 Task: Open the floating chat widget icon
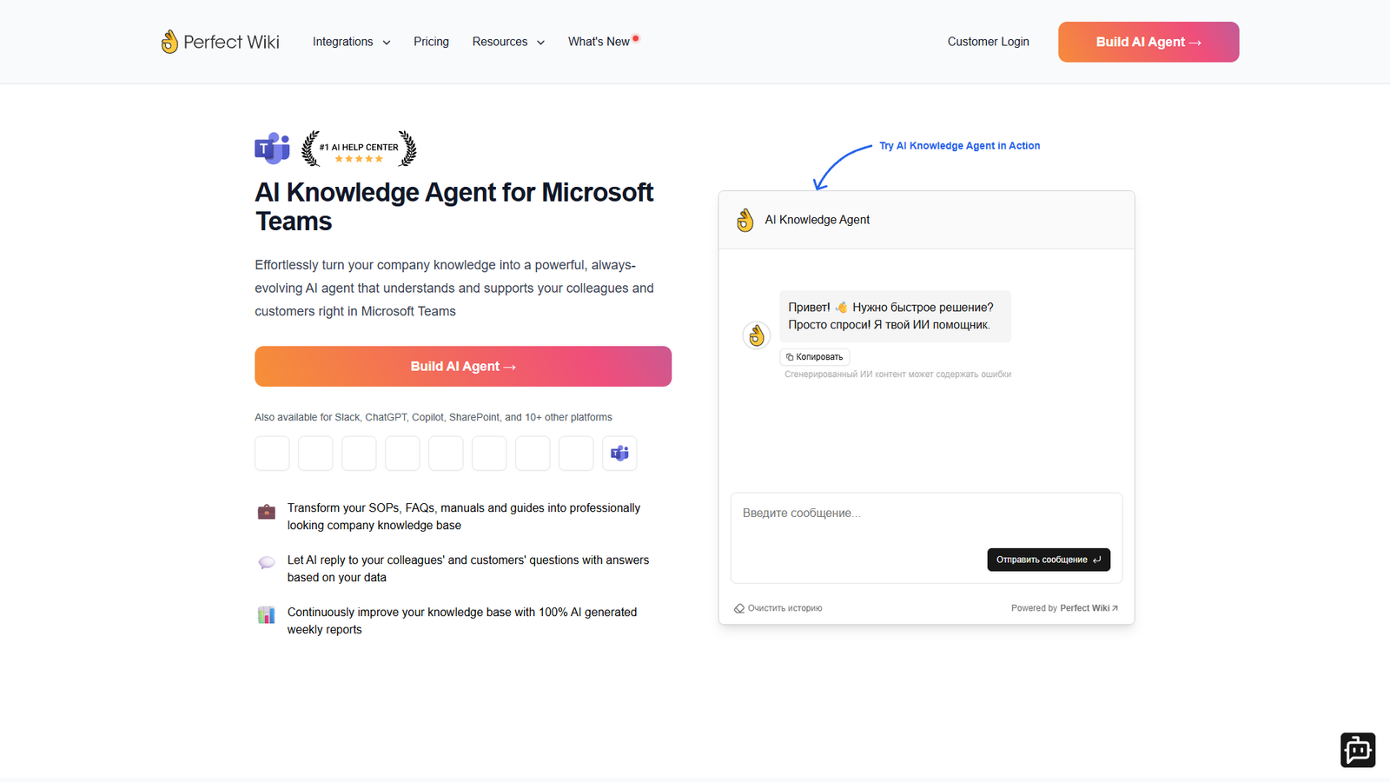click(x=1358, y=750)
